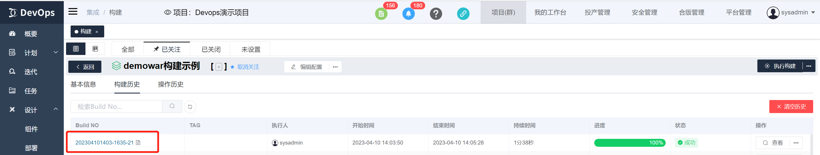Open 安全管理 top menu
This screenshot has width=820, height=155.
pyautogui.click(x=644, y=12)
